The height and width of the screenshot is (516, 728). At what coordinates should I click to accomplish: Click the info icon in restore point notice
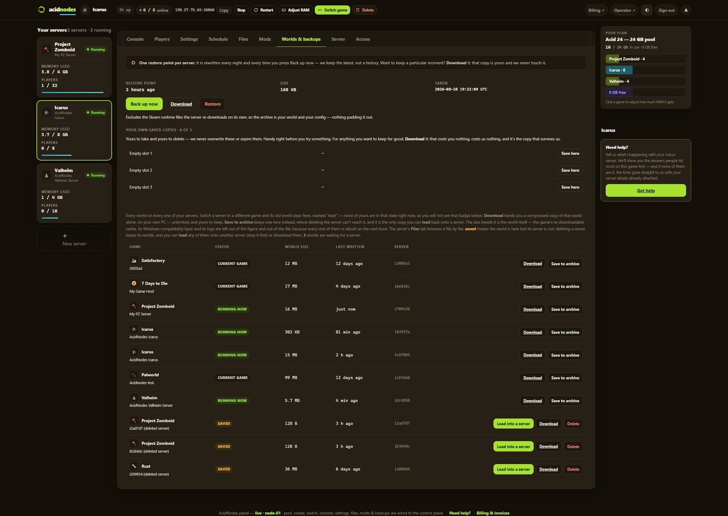coord(133,63)
